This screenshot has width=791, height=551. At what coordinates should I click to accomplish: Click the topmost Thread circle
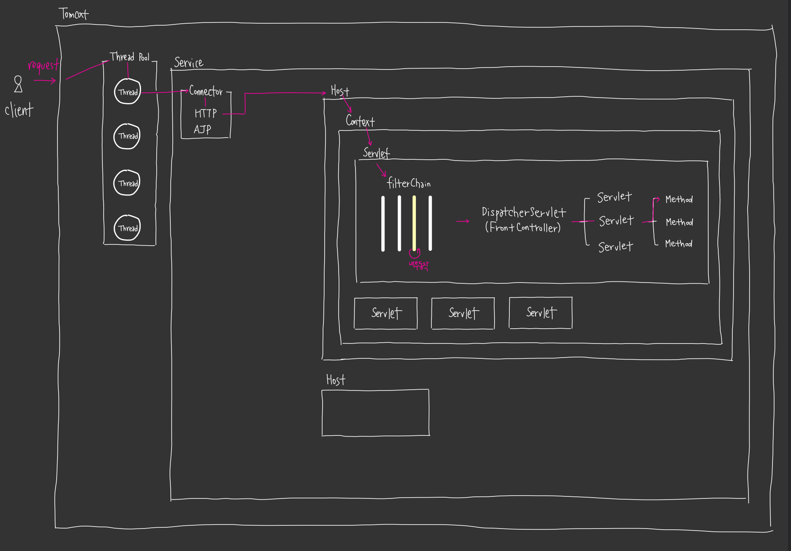coord(127,92)
